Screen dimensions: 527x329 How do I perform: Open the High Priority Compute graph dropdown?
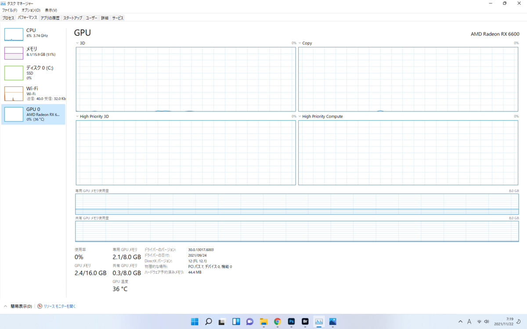300,116
